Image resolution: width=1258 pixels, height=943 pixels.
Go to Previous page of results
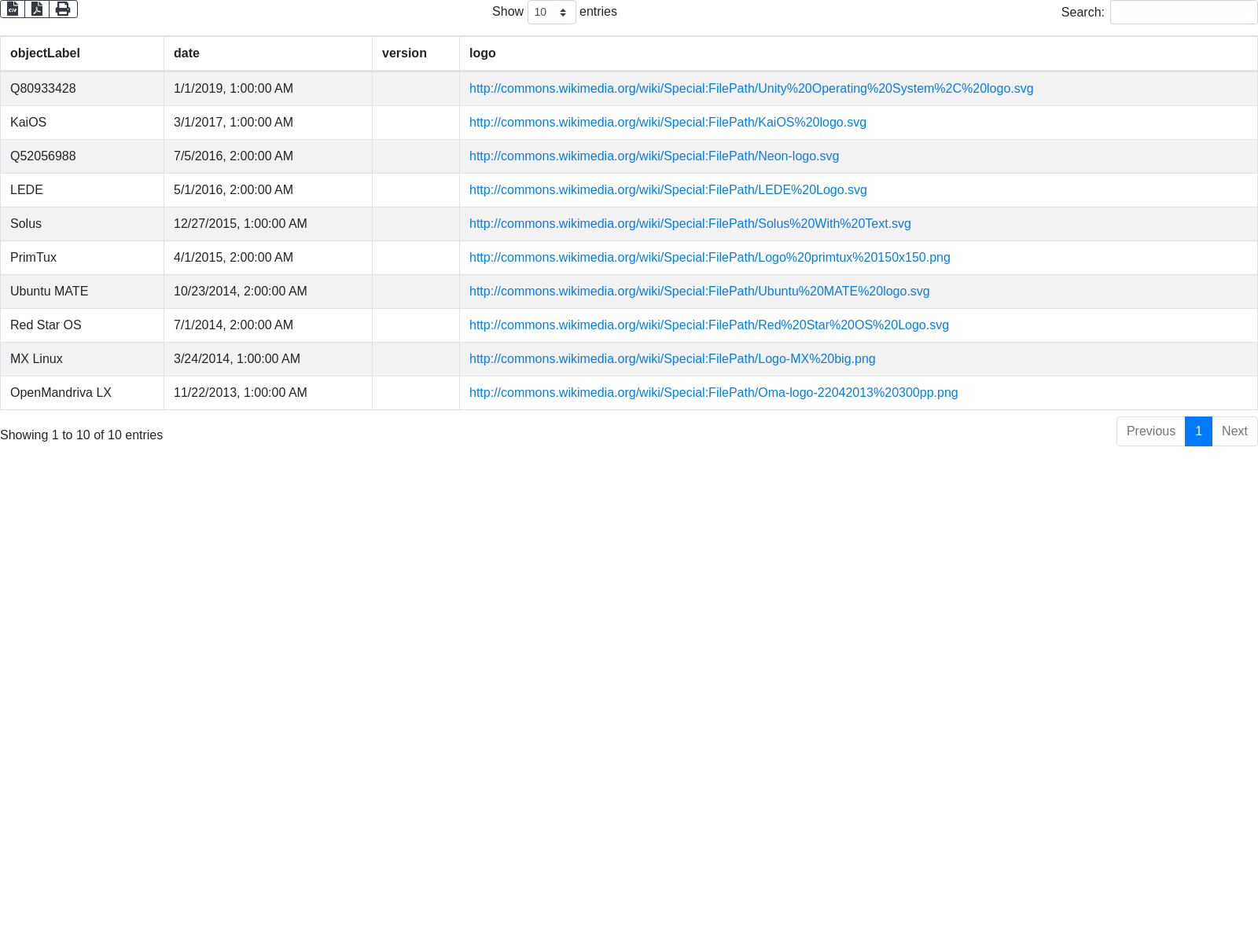(1150, 431)
